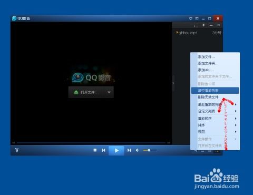This screenshot has height=195, width=253.
Task: Skip to the previous file
Action: [103, 150]
